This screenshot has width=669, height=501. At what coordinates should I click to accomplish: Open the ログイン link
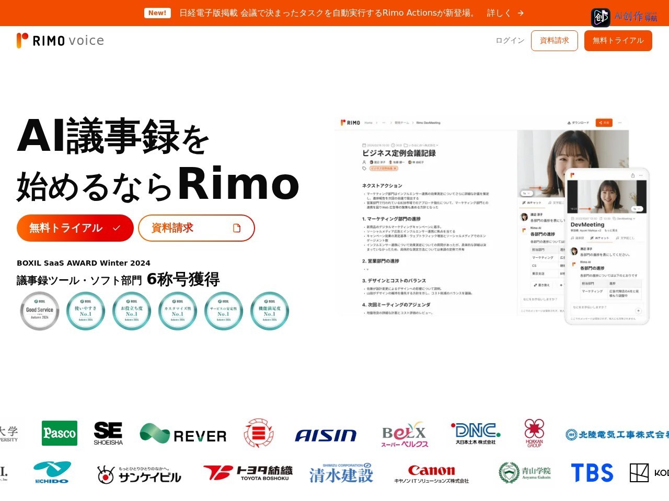coord(510,41)
